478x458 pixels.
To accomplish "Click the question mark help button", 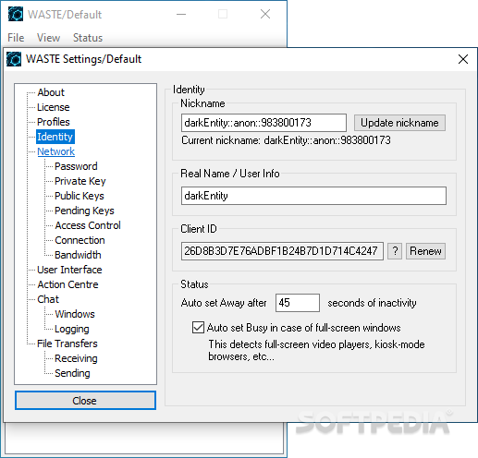I will [395, 251].
